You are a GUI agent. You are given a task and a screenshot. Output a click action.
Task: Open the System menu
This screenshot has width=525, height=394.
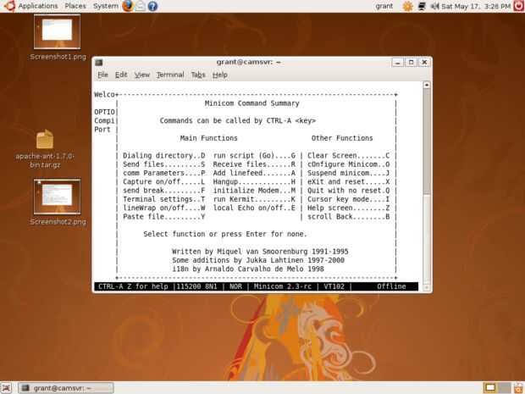pos(106,6)
